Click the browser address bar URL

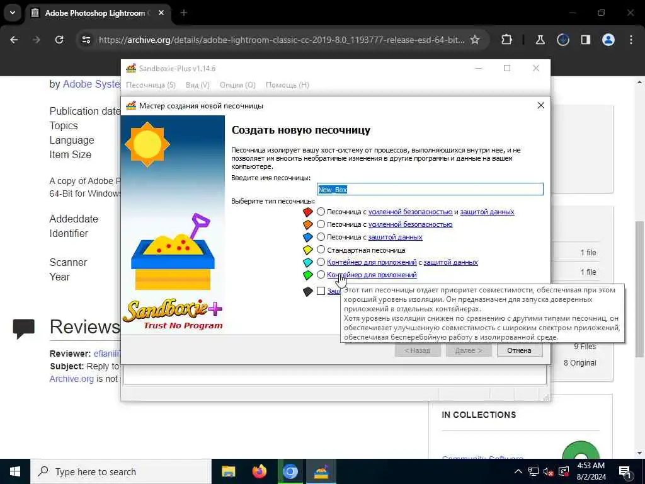tap(282, 40)
